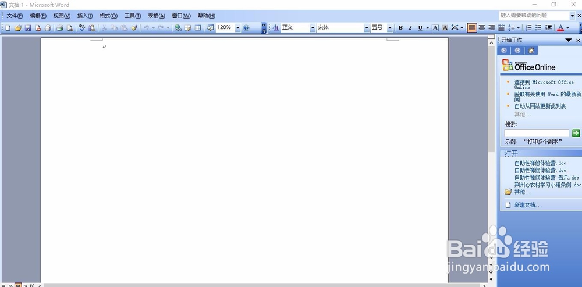This screenshot has width=582, height=287.
Task: Click the Increase Indent icon
Action: 549,28
